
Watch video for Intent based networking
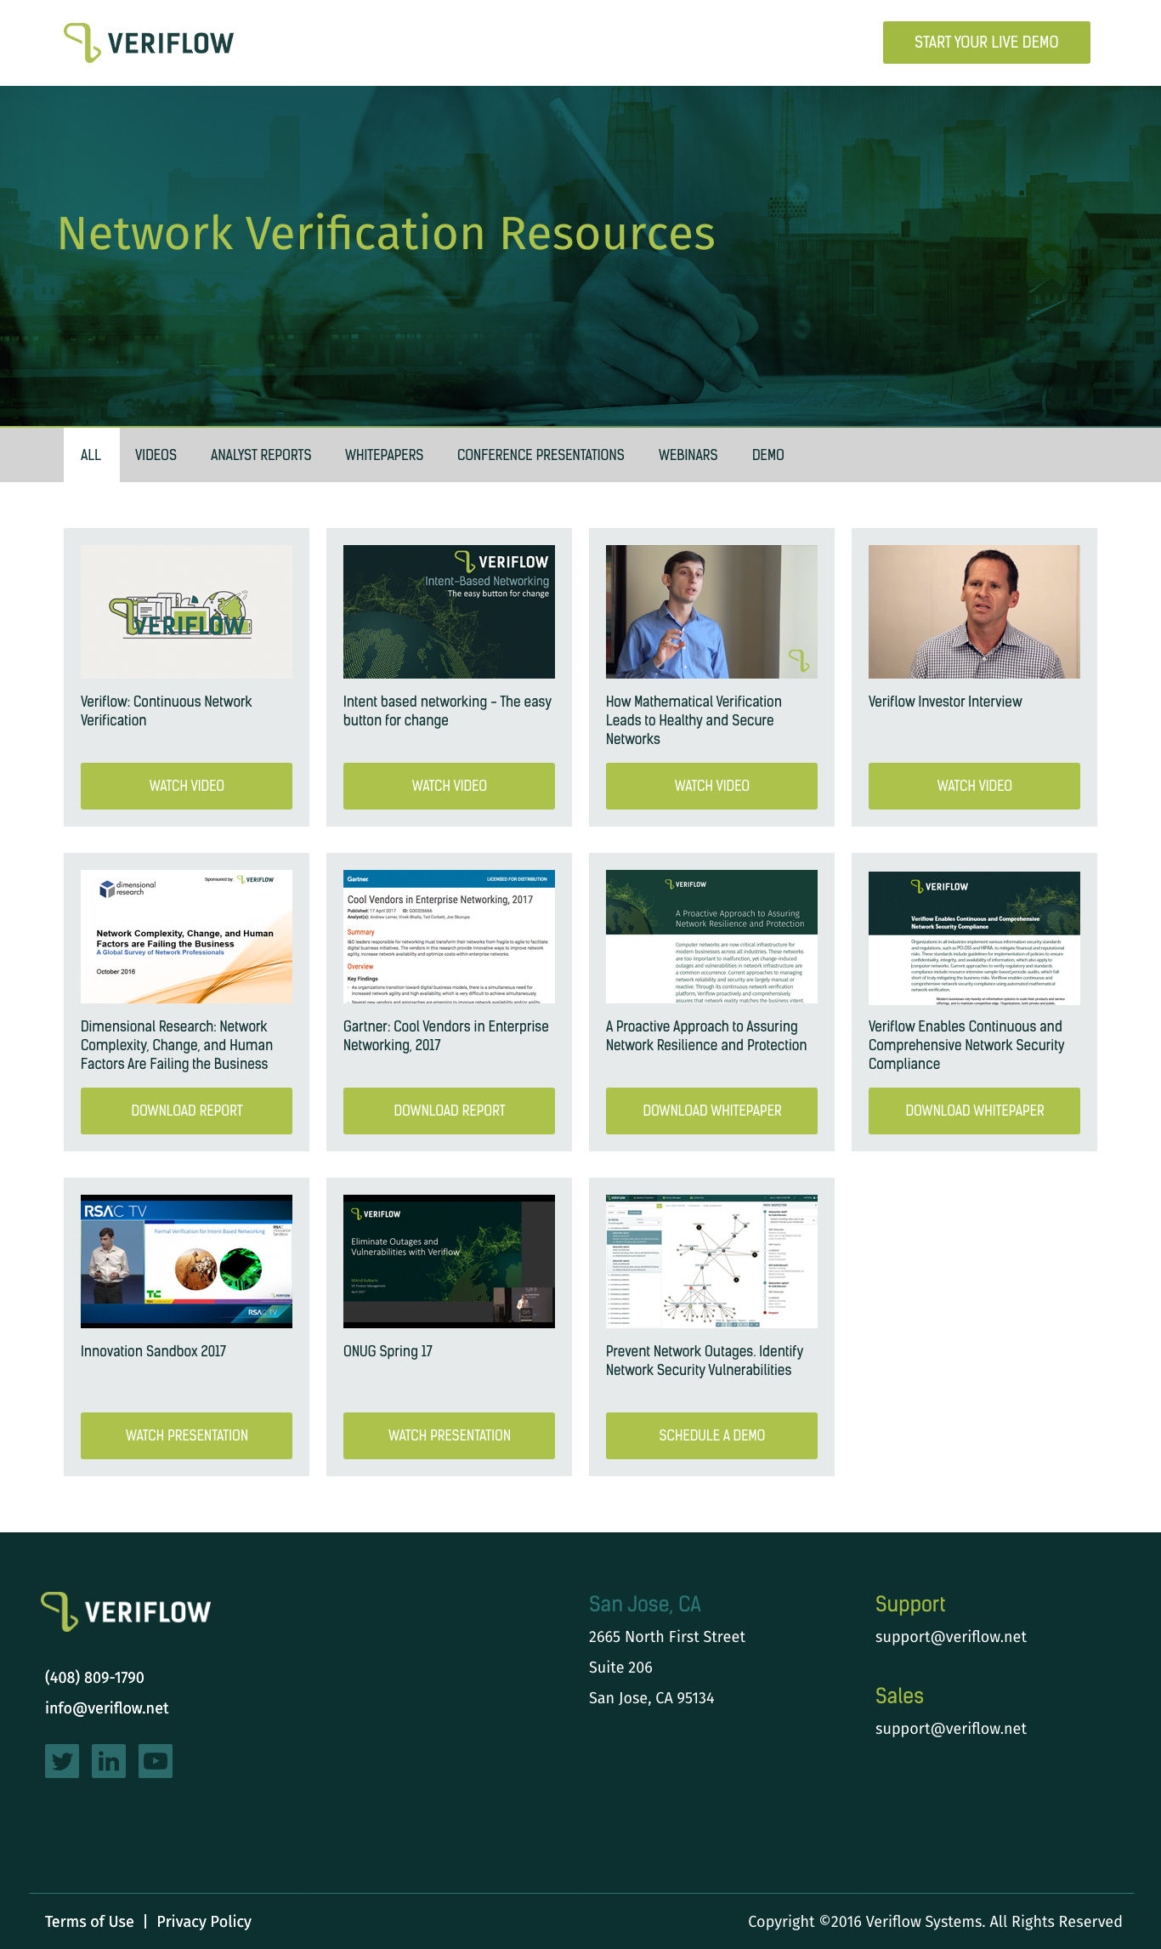[x=449, y=786]
